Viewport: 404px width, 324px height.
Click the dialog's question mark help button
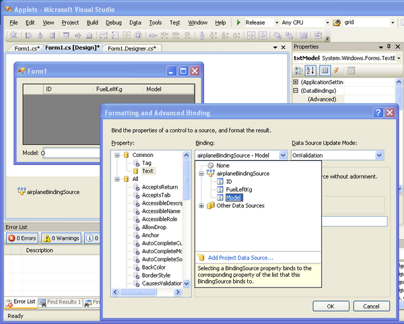tap(378, 112)
